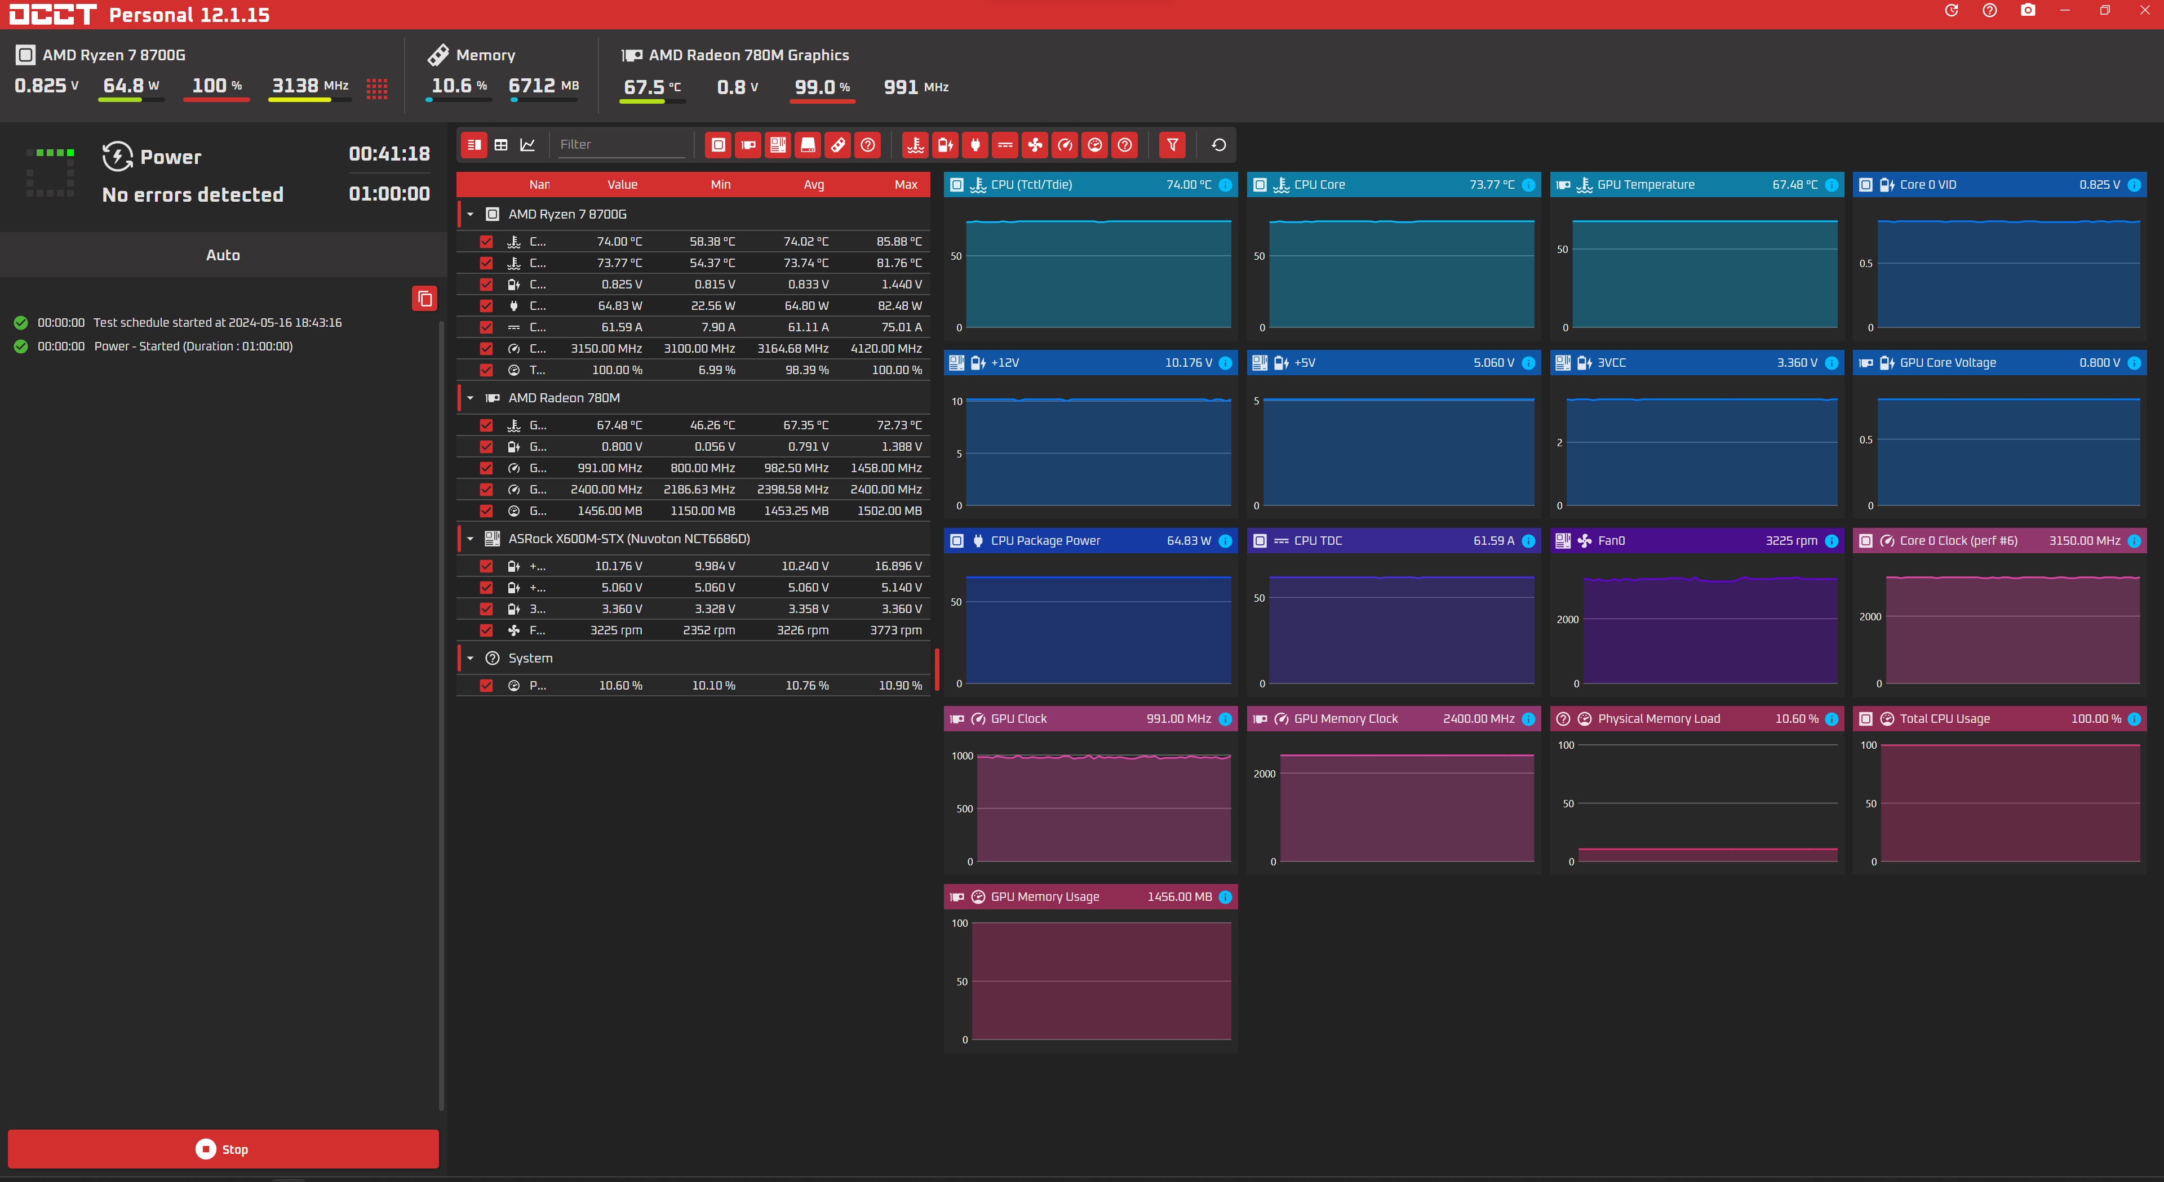The height and width of the screenshot is (1182, 2164).
Task: Toggle storage drive sensors filter icon
Action: (808, 144)
